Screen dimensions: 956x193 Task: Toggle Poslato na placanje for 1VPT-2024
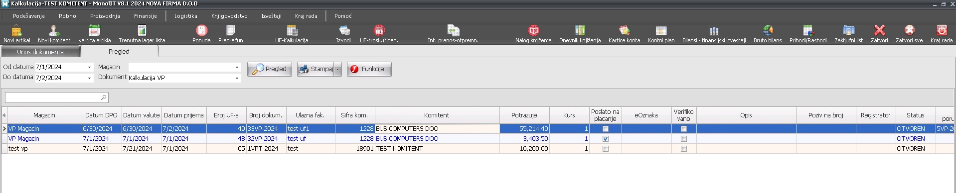click(x=606, y=149)
